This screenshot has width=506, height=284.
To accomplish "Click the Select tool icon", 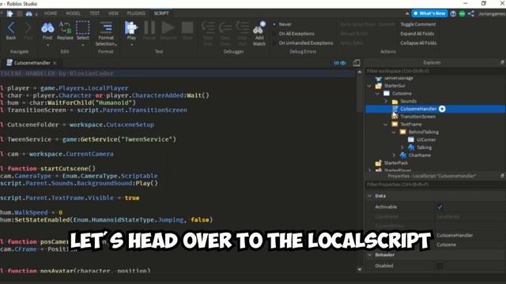I will click(82, 28).
